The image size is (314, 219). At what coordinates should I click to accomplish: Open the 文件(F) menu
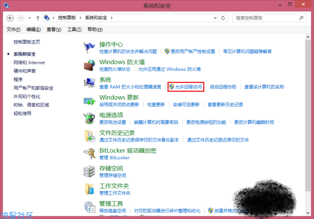(x=13, y=29)
